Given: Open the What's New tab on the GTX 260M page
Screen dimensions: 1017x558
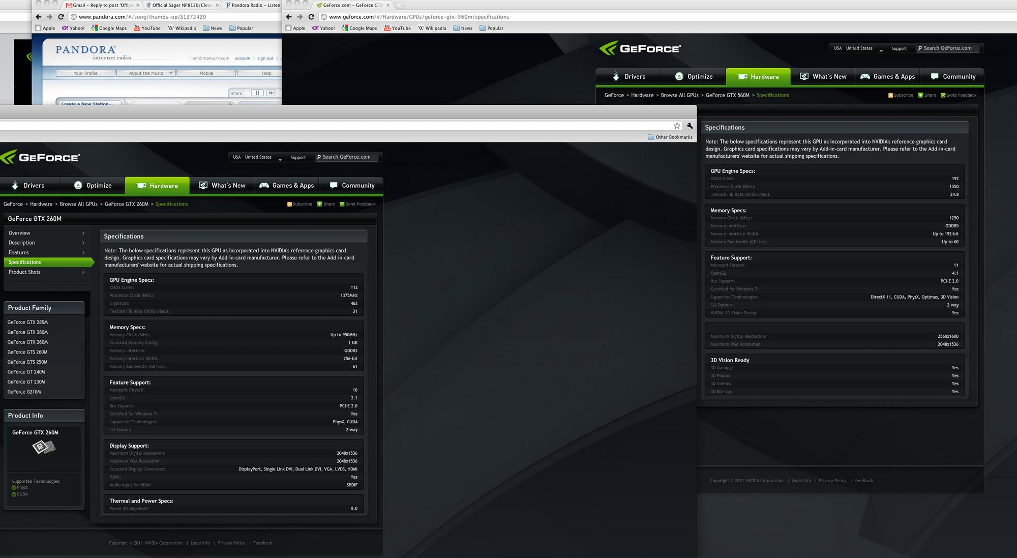Looking at the screenshot, I should tap(222, 185).
